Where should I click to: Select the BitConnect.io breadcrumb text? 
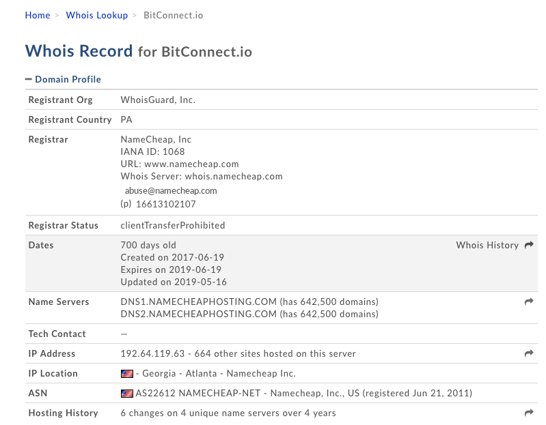click(173, 15)
